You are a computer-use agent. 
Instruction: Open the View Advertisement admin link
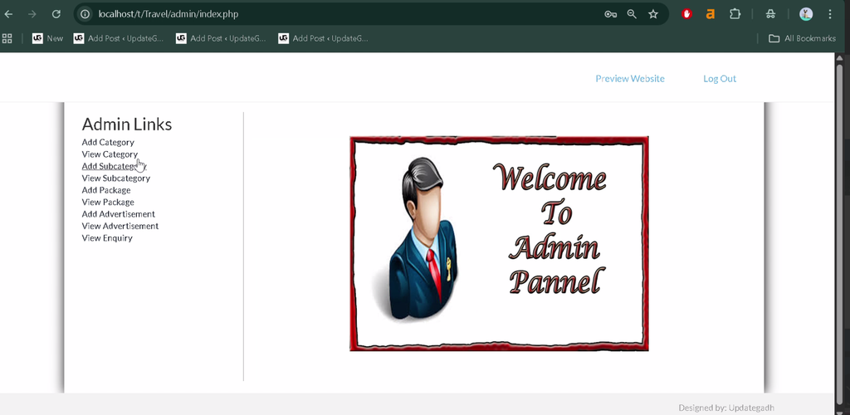click(x=120, y=226)
